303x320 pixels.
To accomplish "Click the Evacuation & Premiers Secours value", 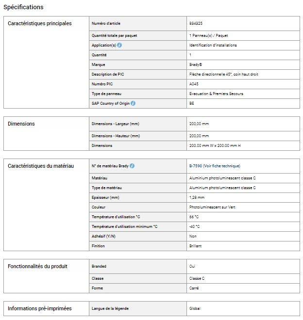I will click(216, 94).
